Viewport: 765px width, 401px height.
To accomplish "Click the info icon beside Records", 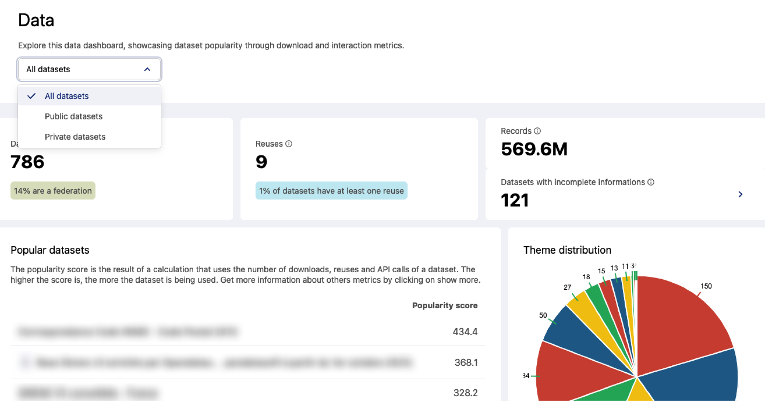I will (537, 131).
